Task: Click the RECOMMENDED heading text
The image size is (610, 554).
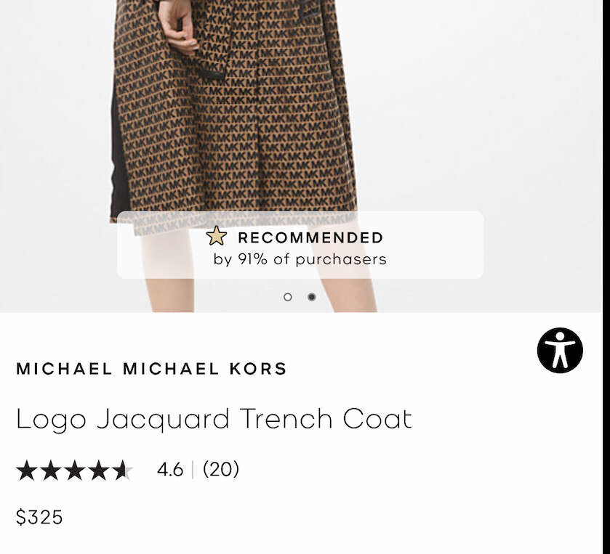Action: pyautogui.click(x=310, y=237)
